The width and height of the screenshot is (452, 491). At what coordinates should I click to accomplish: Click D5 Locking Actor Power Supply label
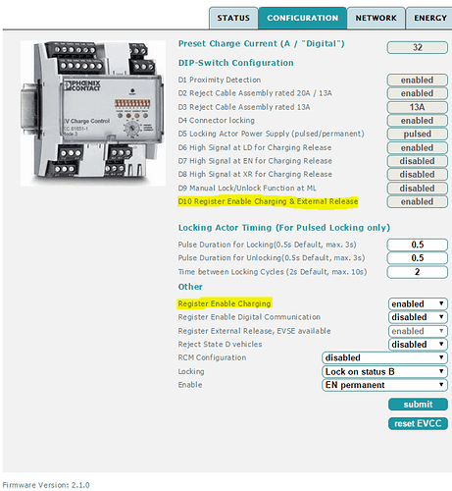271,134
